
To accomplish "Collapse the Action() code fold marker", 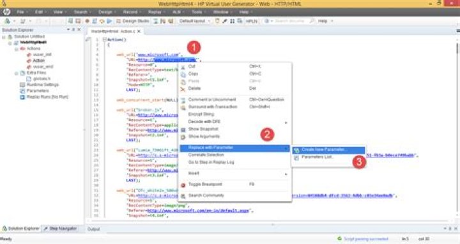I will coord(104,39).
